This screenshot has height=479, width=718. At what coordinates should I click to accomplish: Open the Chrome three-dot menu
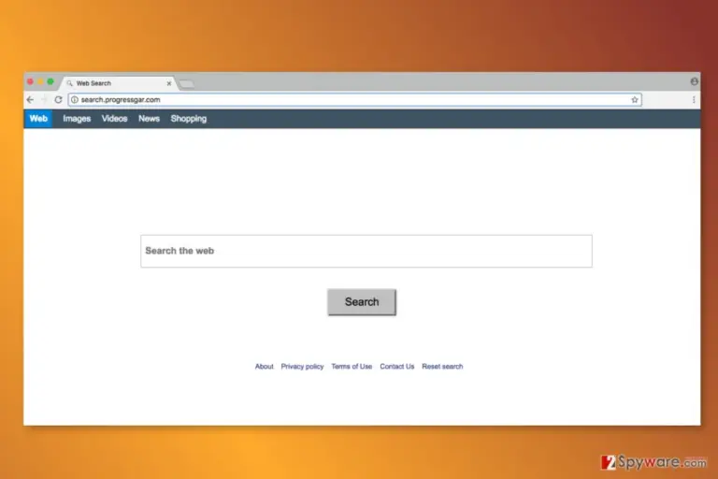coord(694,99)
